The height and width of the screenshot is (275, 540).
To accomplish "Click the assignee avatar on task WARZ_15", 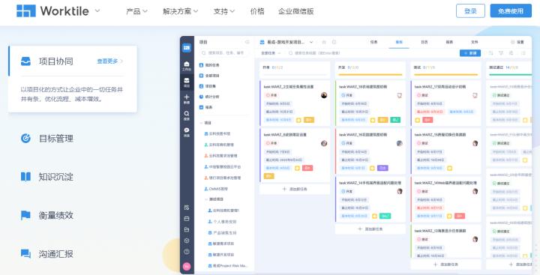I will pyautogui.click(x=475, y=144).
